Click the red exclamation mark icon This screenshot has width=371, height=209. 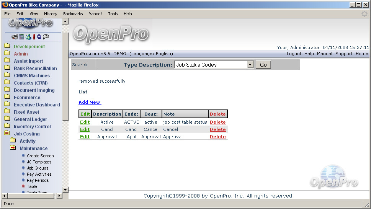tap(34, 37)
